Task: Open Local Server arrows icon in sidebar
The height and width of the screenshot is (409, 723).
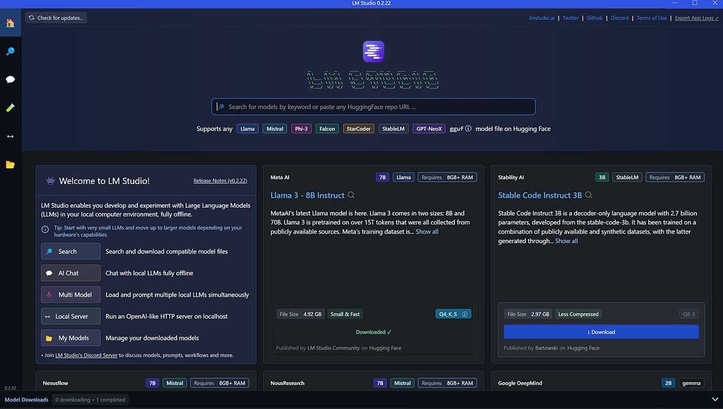Action: click(x=10, y=136)
